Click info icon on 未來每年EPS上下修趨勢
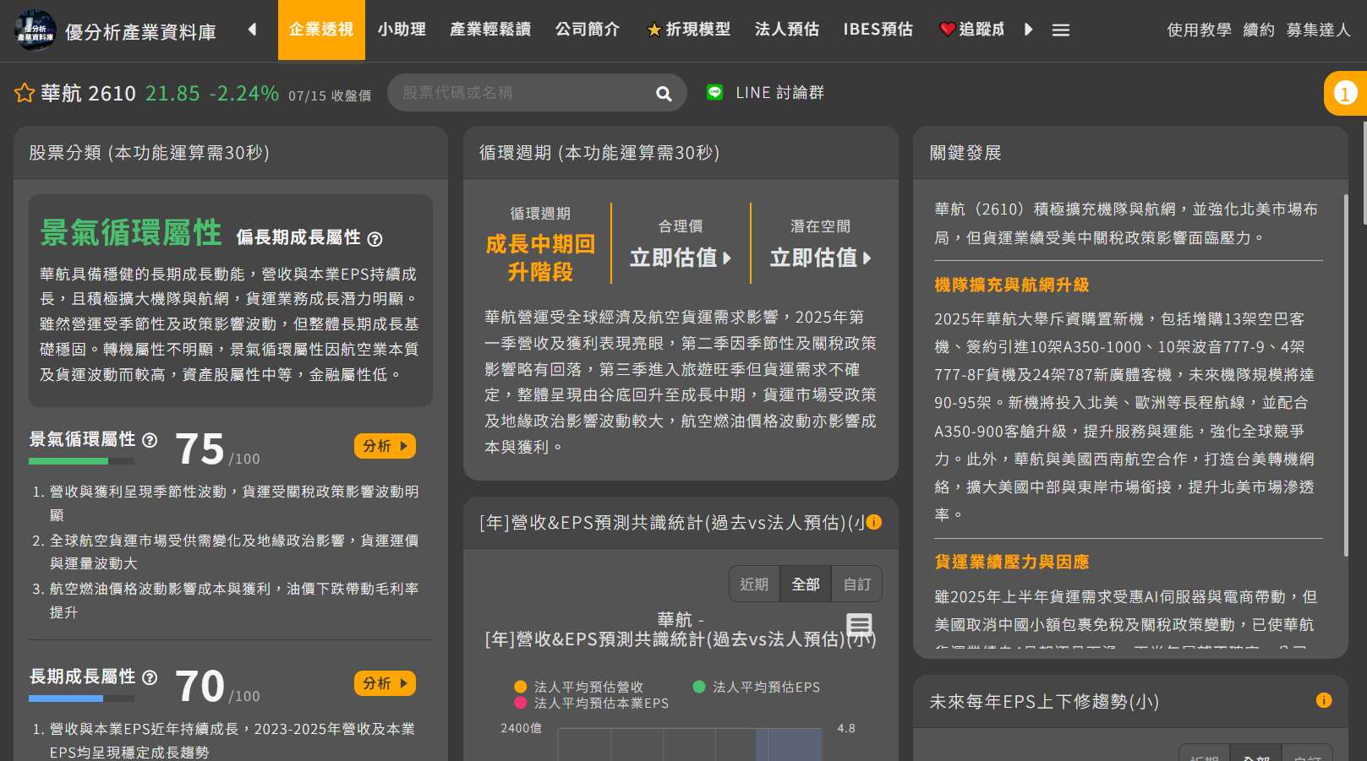Image resolution: width=1367 pixels, height=761 pixels. click(x=1324, y=700)
